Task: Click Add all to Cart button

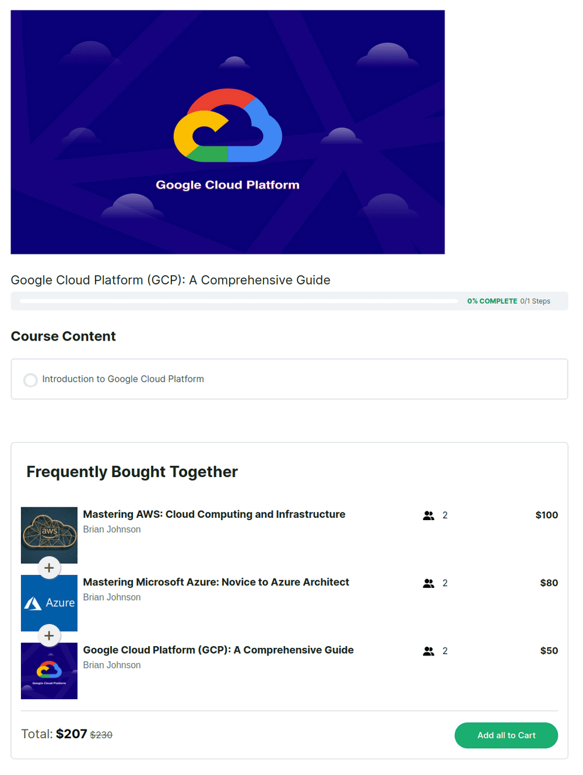Action: tap(506, 735)
